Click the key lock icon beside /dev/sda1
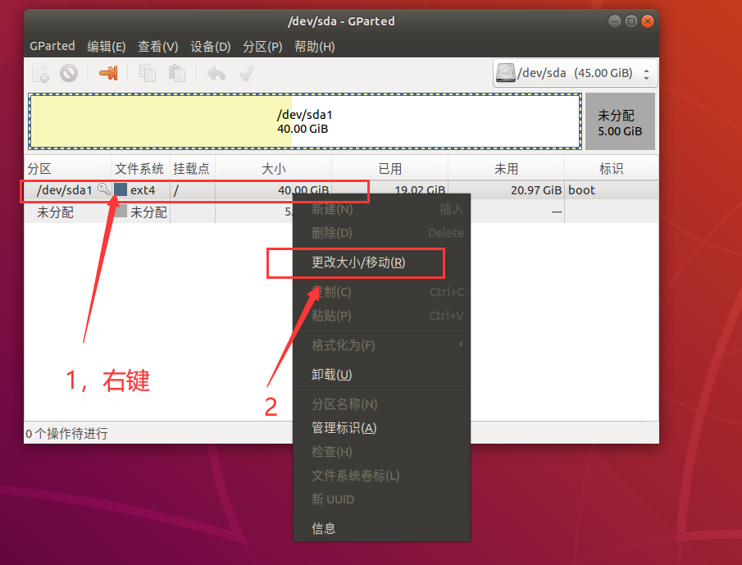 tap(104, 189)
